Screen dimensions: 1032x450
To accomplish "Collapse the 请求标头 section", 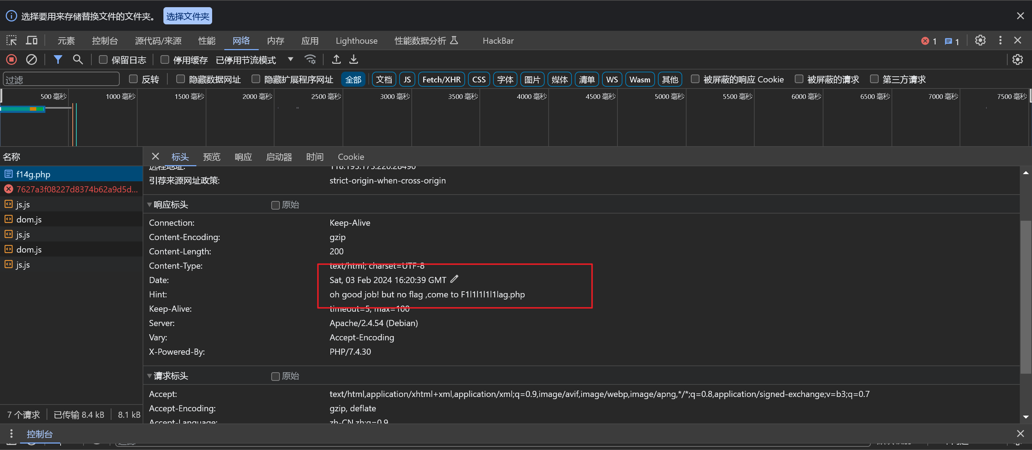I will (149, 376).
